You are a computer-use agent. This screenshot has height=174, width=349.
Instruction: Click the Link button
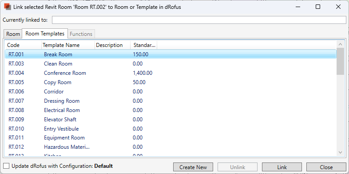click(282, 167)
